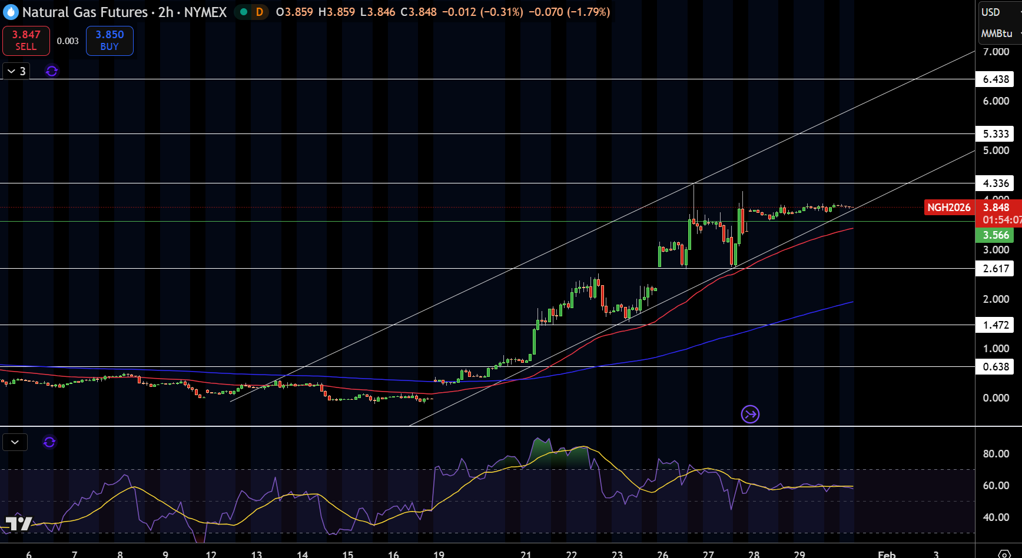Click the 3.850 BUY button

[109, 41]
